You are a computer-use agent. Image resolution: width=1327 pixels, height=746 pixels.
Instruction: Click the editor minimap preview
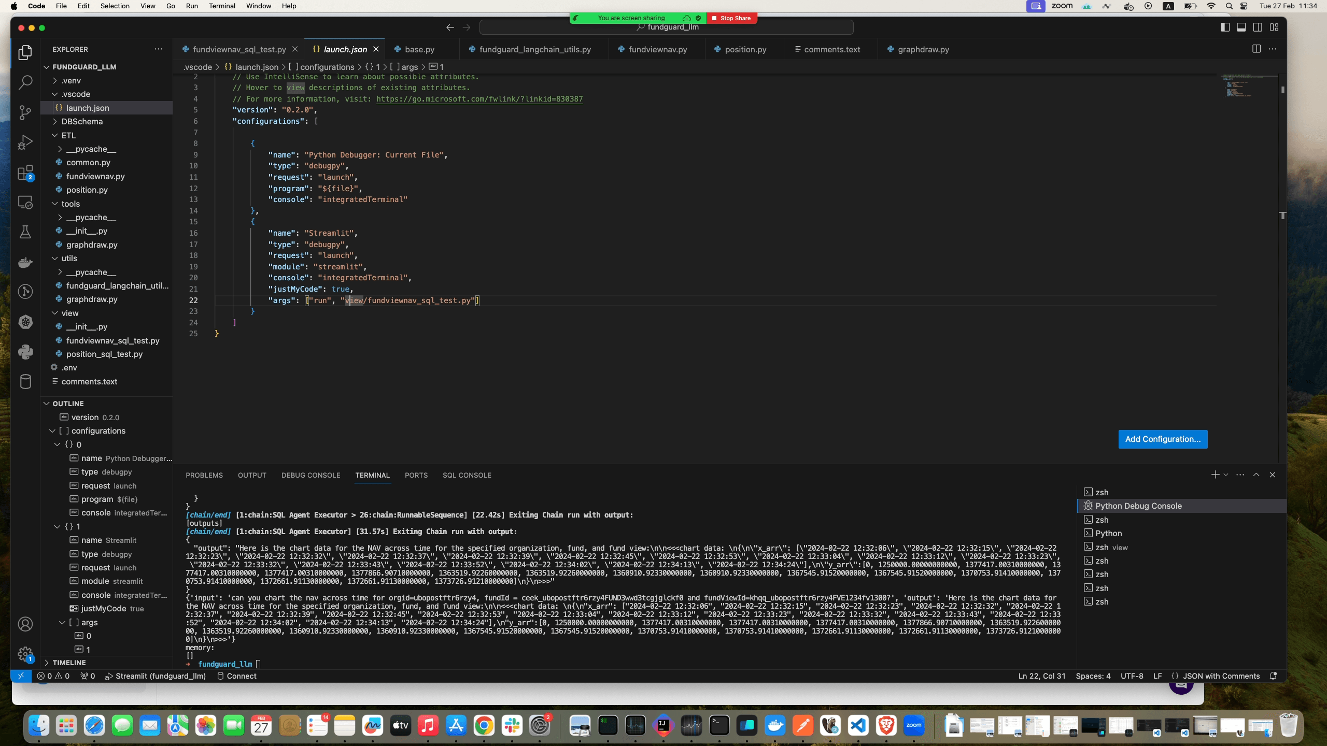click(1249, 86)
